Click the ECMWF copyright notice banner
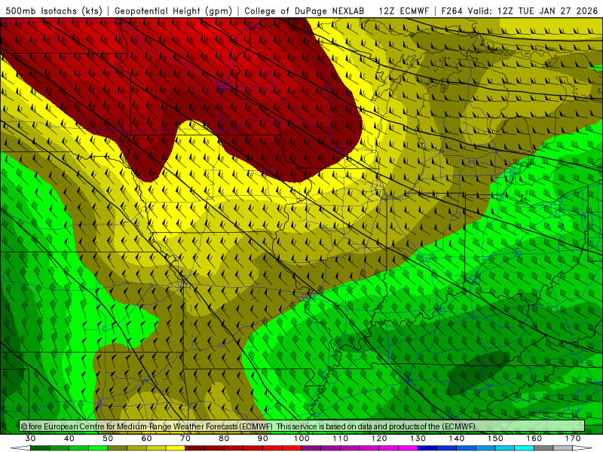The width and height of the screenshot is (603, 452). [x=302, y=426]
